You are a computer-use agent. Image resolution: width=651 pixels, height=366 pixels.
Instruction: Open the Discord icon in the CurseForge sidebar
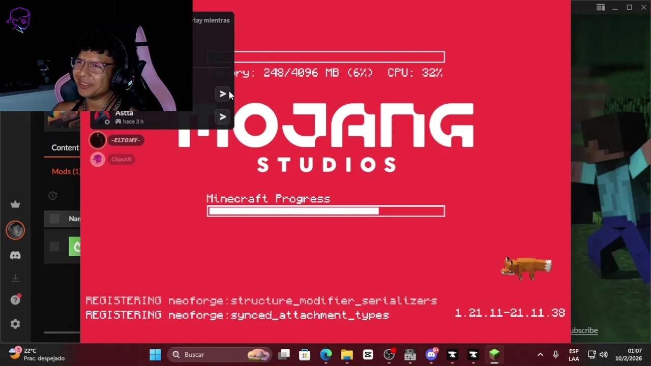[15, 256]
